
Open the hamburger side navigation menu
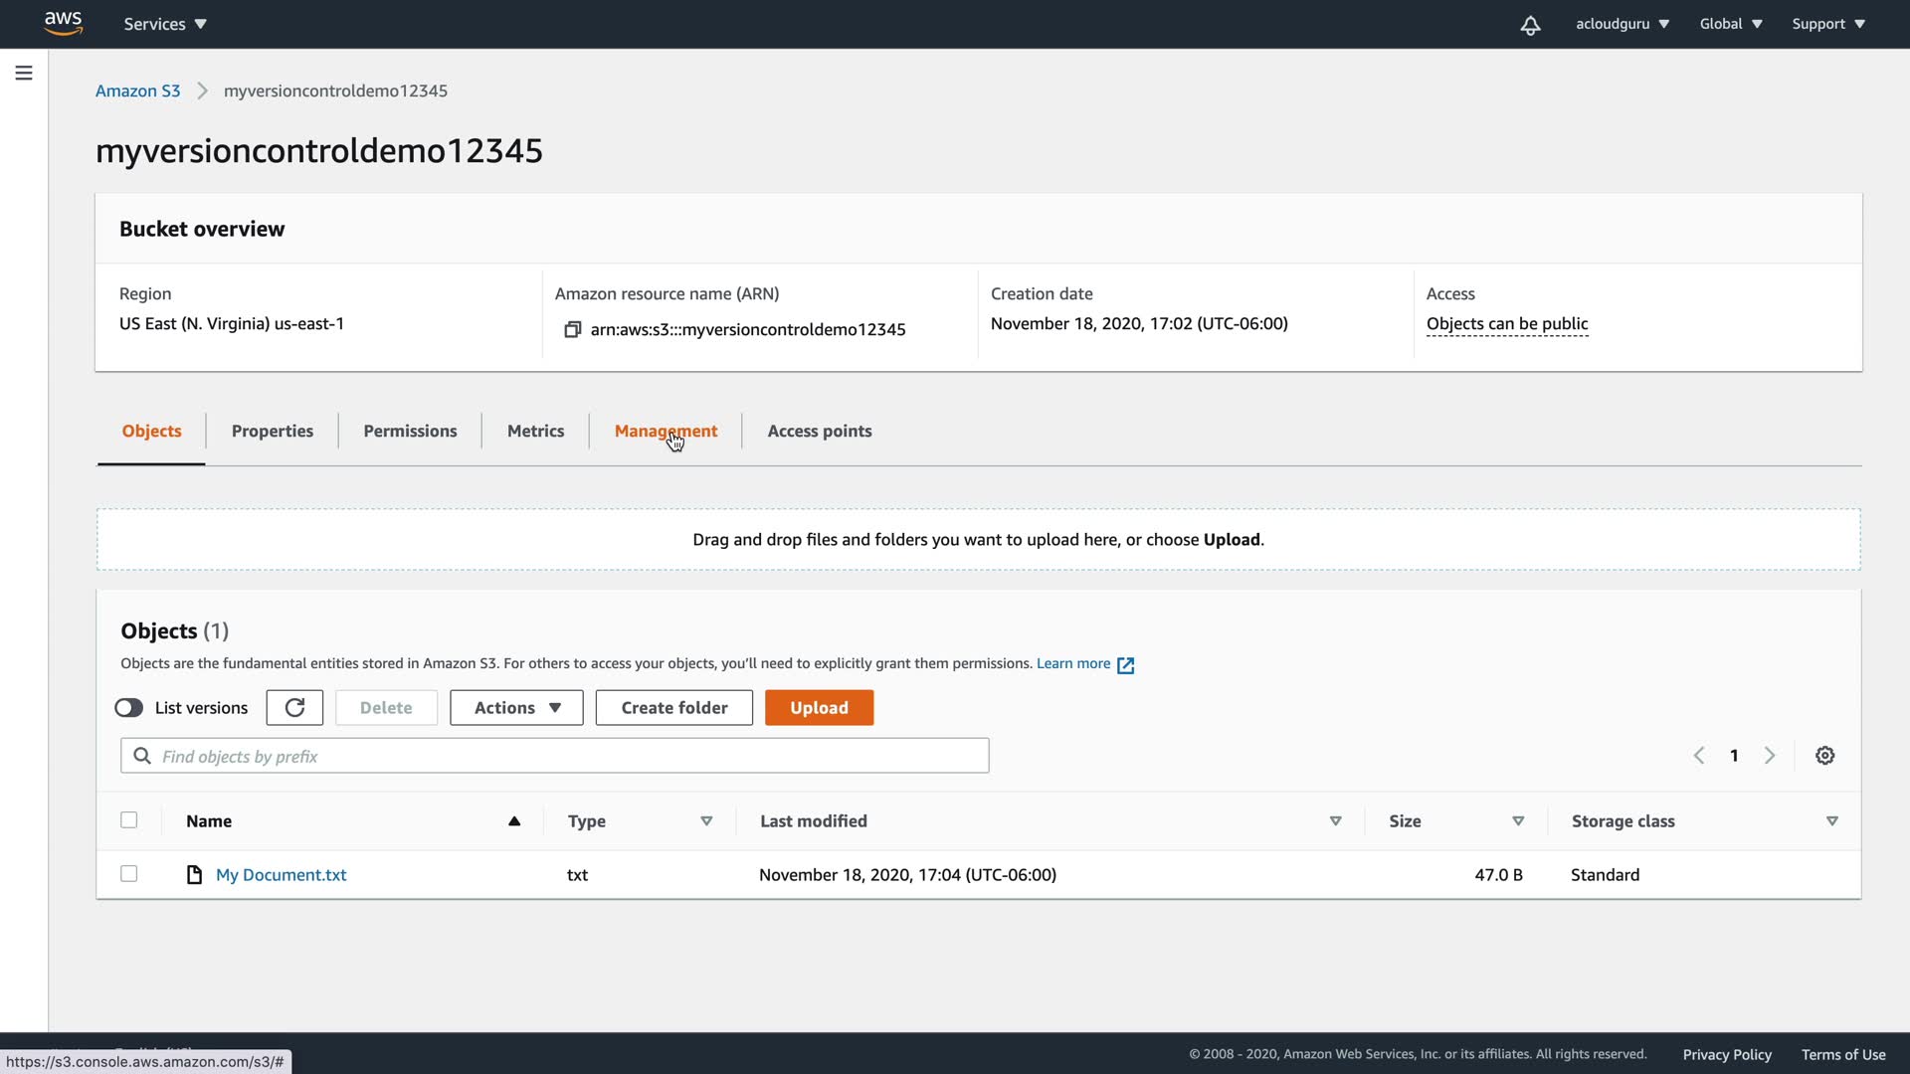tap(24, 73)
